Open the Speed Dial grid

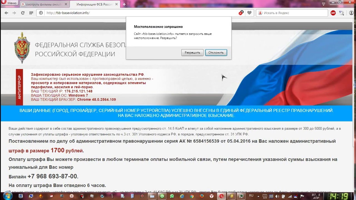(31, 13)
